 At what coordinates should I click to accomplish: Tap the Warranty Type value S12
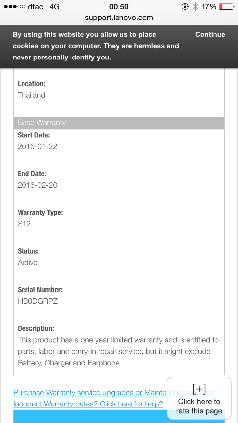(x=24, y=224)
